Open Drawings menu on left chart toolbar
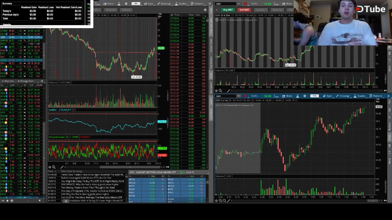Image resolution: width=392 pixels, height=220 pixels. [164, 4]
